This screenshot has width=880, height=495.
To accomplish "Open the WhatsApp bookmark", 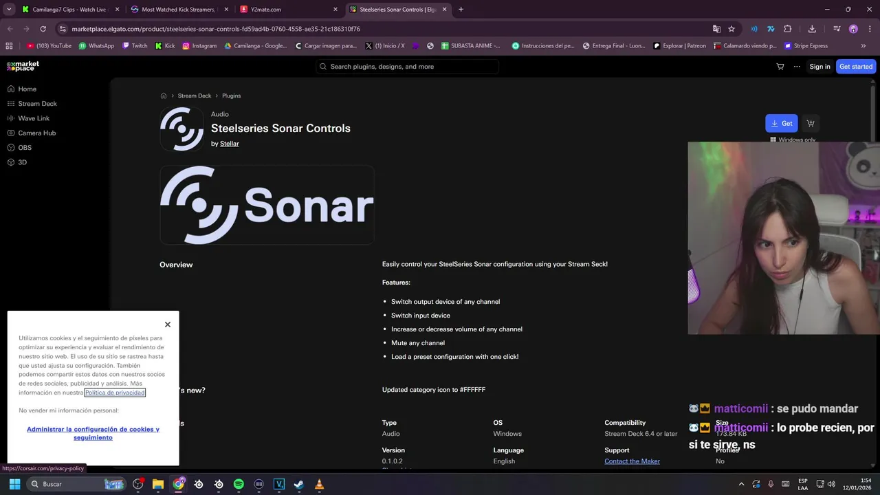I will point(96,46).
